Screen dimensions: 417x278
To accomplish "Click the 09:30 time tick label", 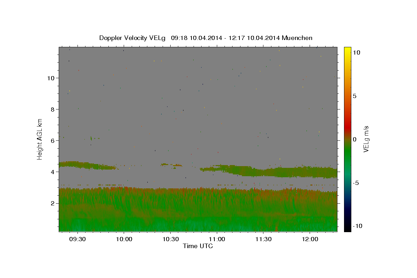I will [x=77, y=239].
